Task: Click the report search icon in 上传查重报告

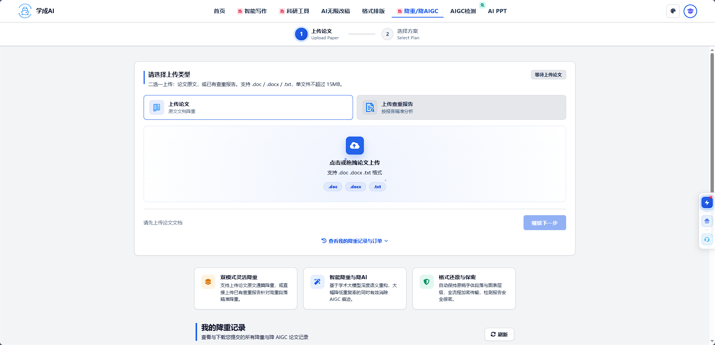Action: [370, 107]
